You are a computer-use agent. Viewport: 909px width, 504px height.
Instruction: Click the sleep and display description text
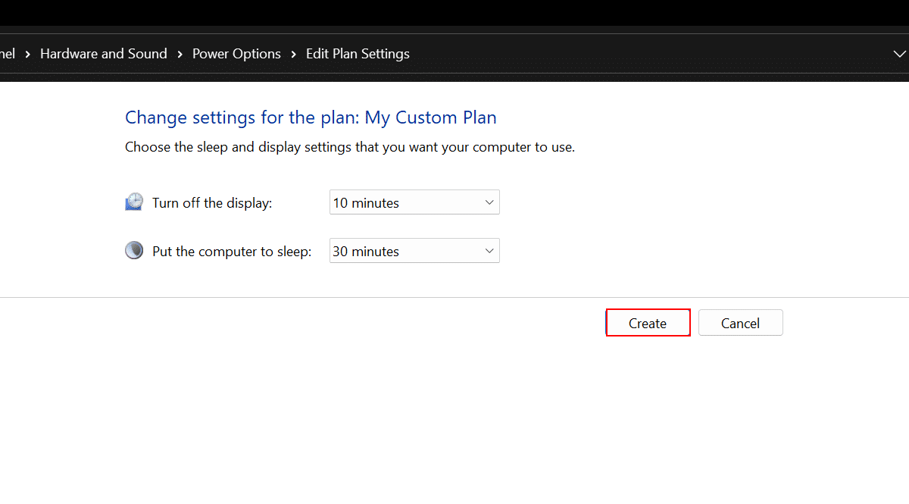pyautogui.click(x=350, y=147)
